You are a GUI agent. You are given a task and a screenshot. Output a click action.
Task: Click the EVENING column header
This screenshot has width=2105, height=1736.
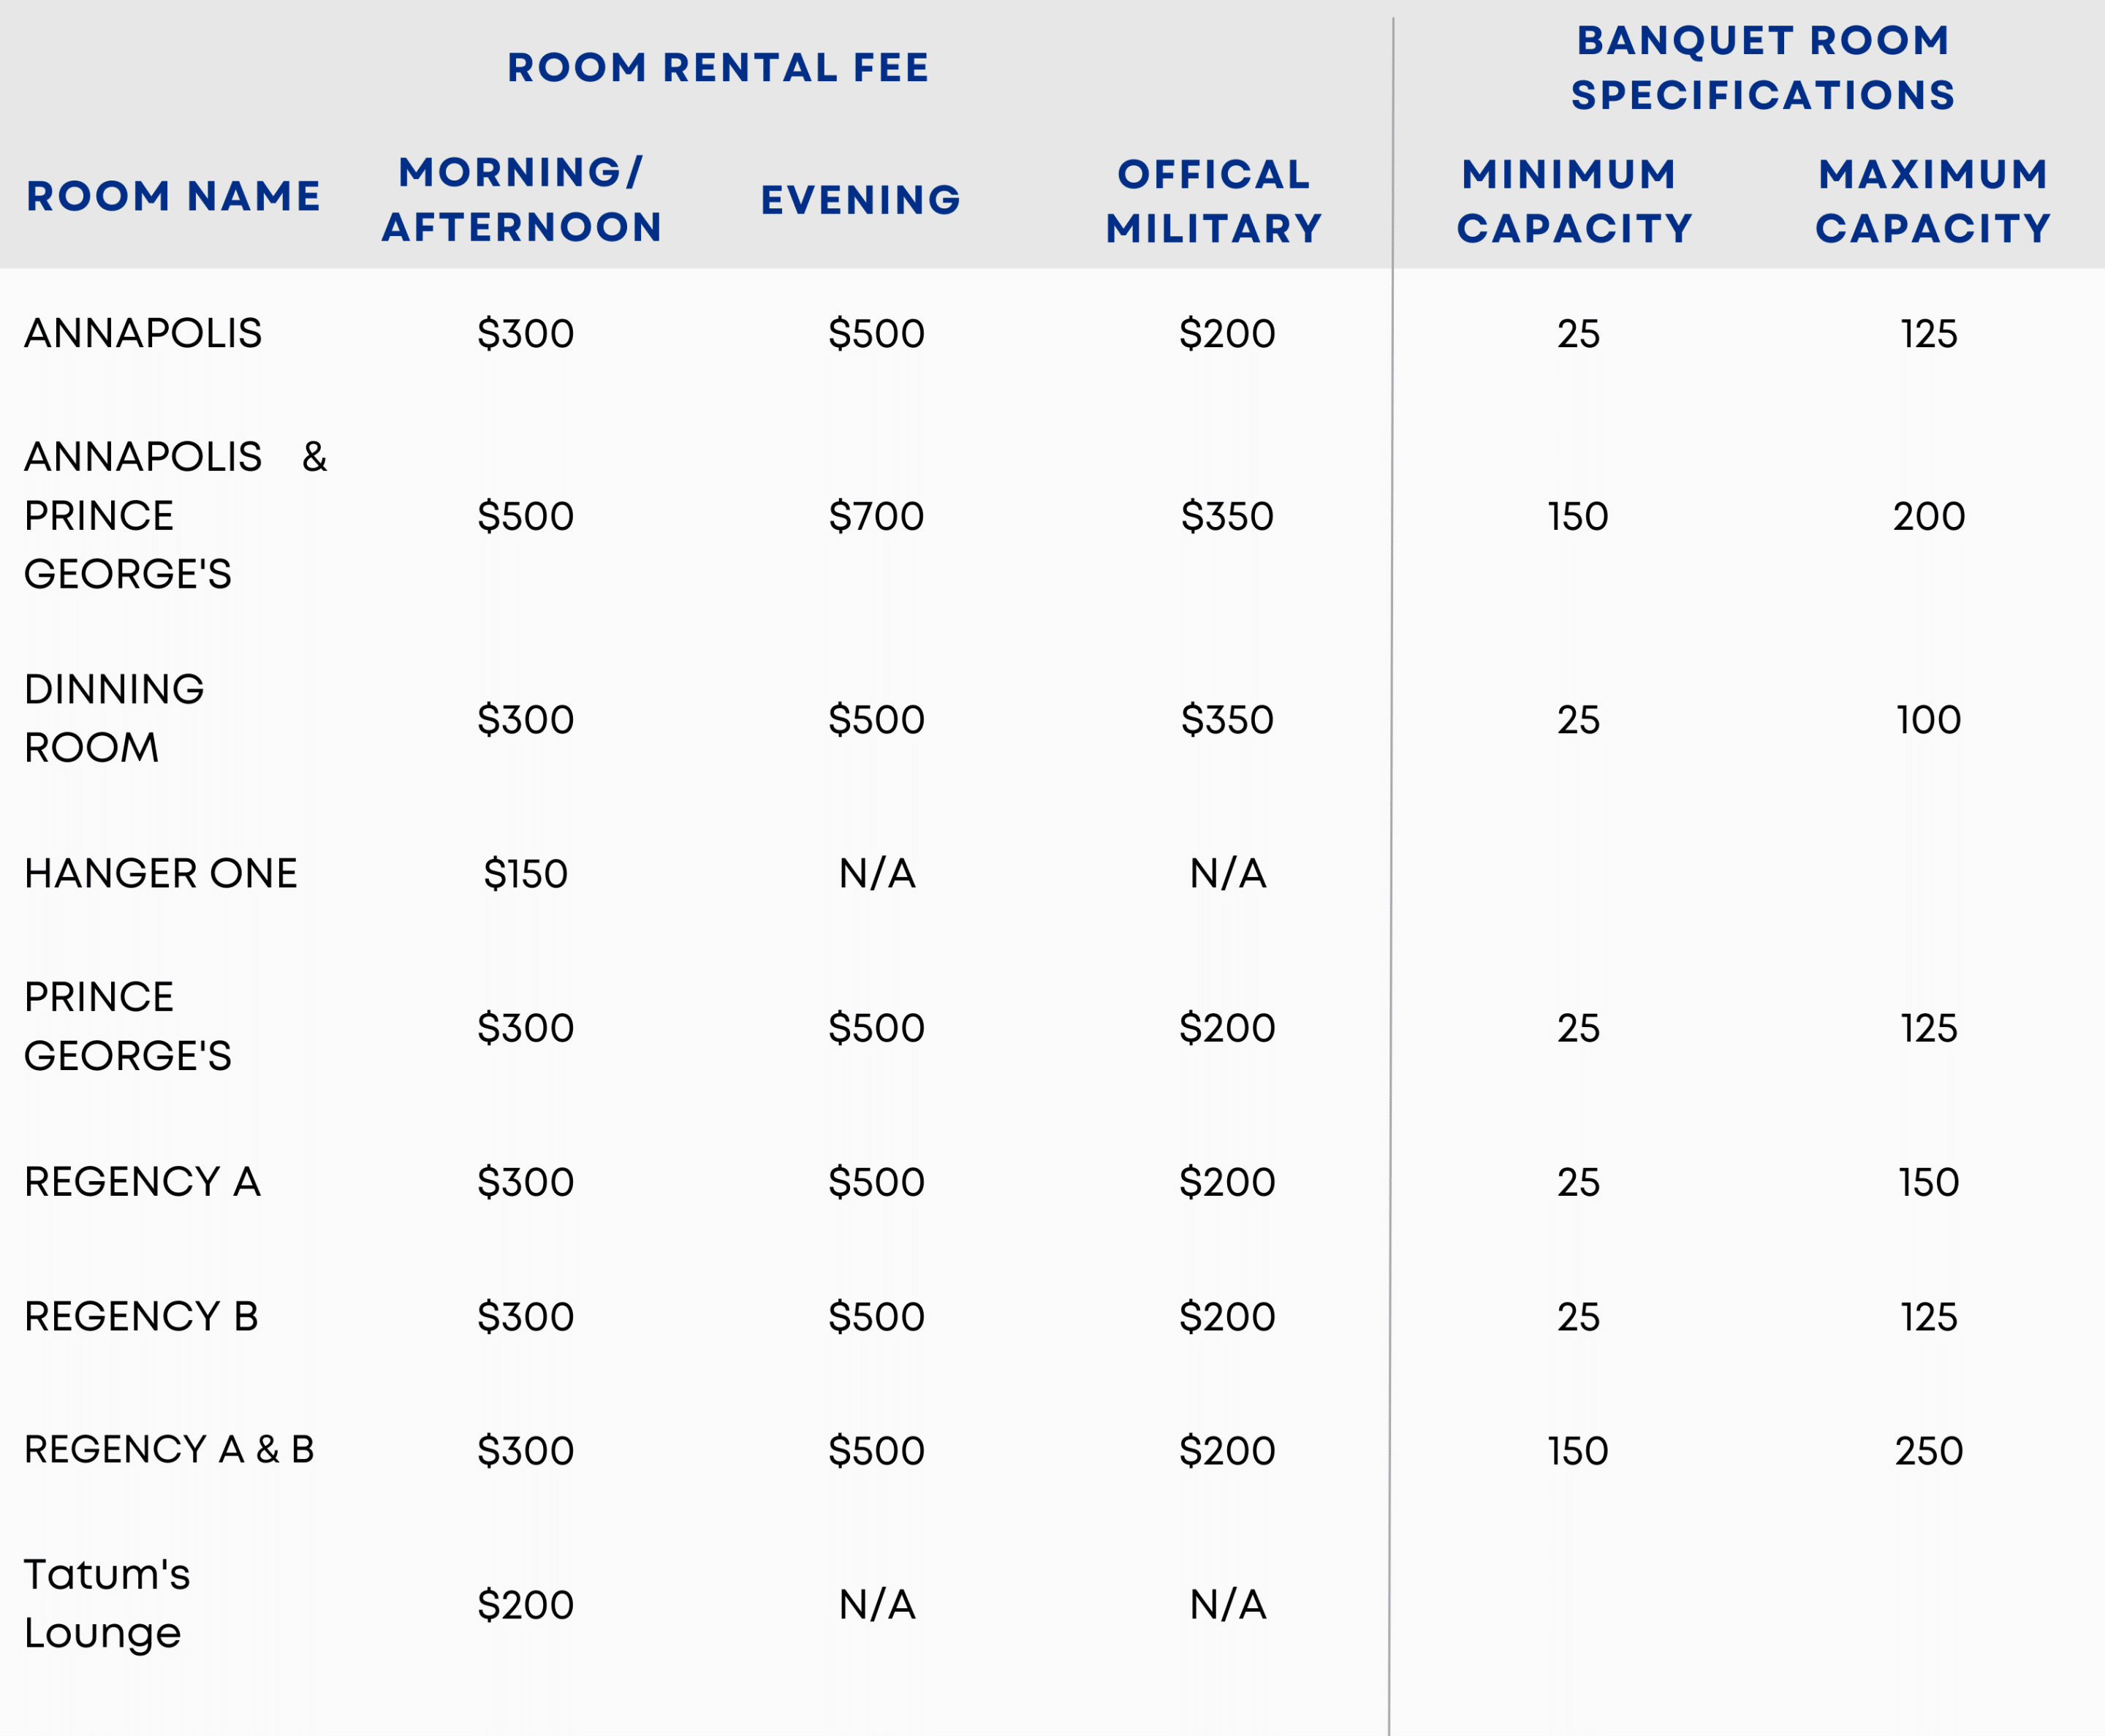(861, 200)
